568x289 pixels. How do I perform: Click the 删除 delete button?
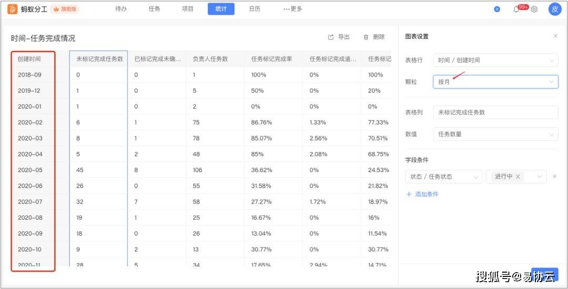(x=374, y=37)
